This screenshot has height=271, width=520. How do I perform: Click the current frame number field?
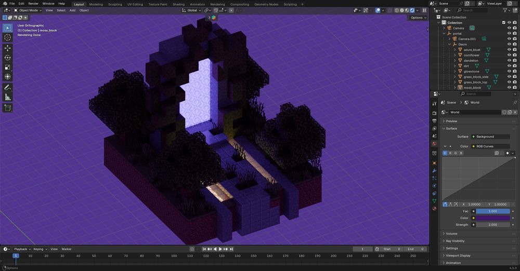click(362, 249)
